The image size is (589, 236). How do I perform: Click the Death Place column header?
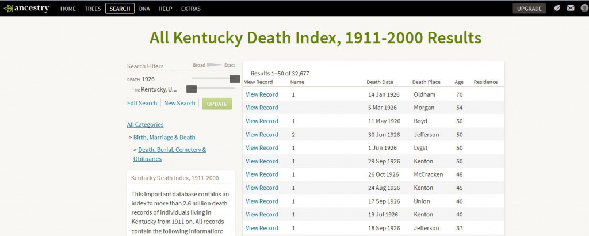click(426, 82)
